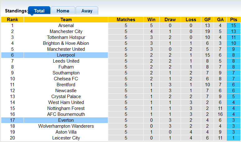Image resolution: width=241 pixels, height=142 pixels.
Task: Click on Tottenham Hotspur in standings
Action: (x=66, y=37)
